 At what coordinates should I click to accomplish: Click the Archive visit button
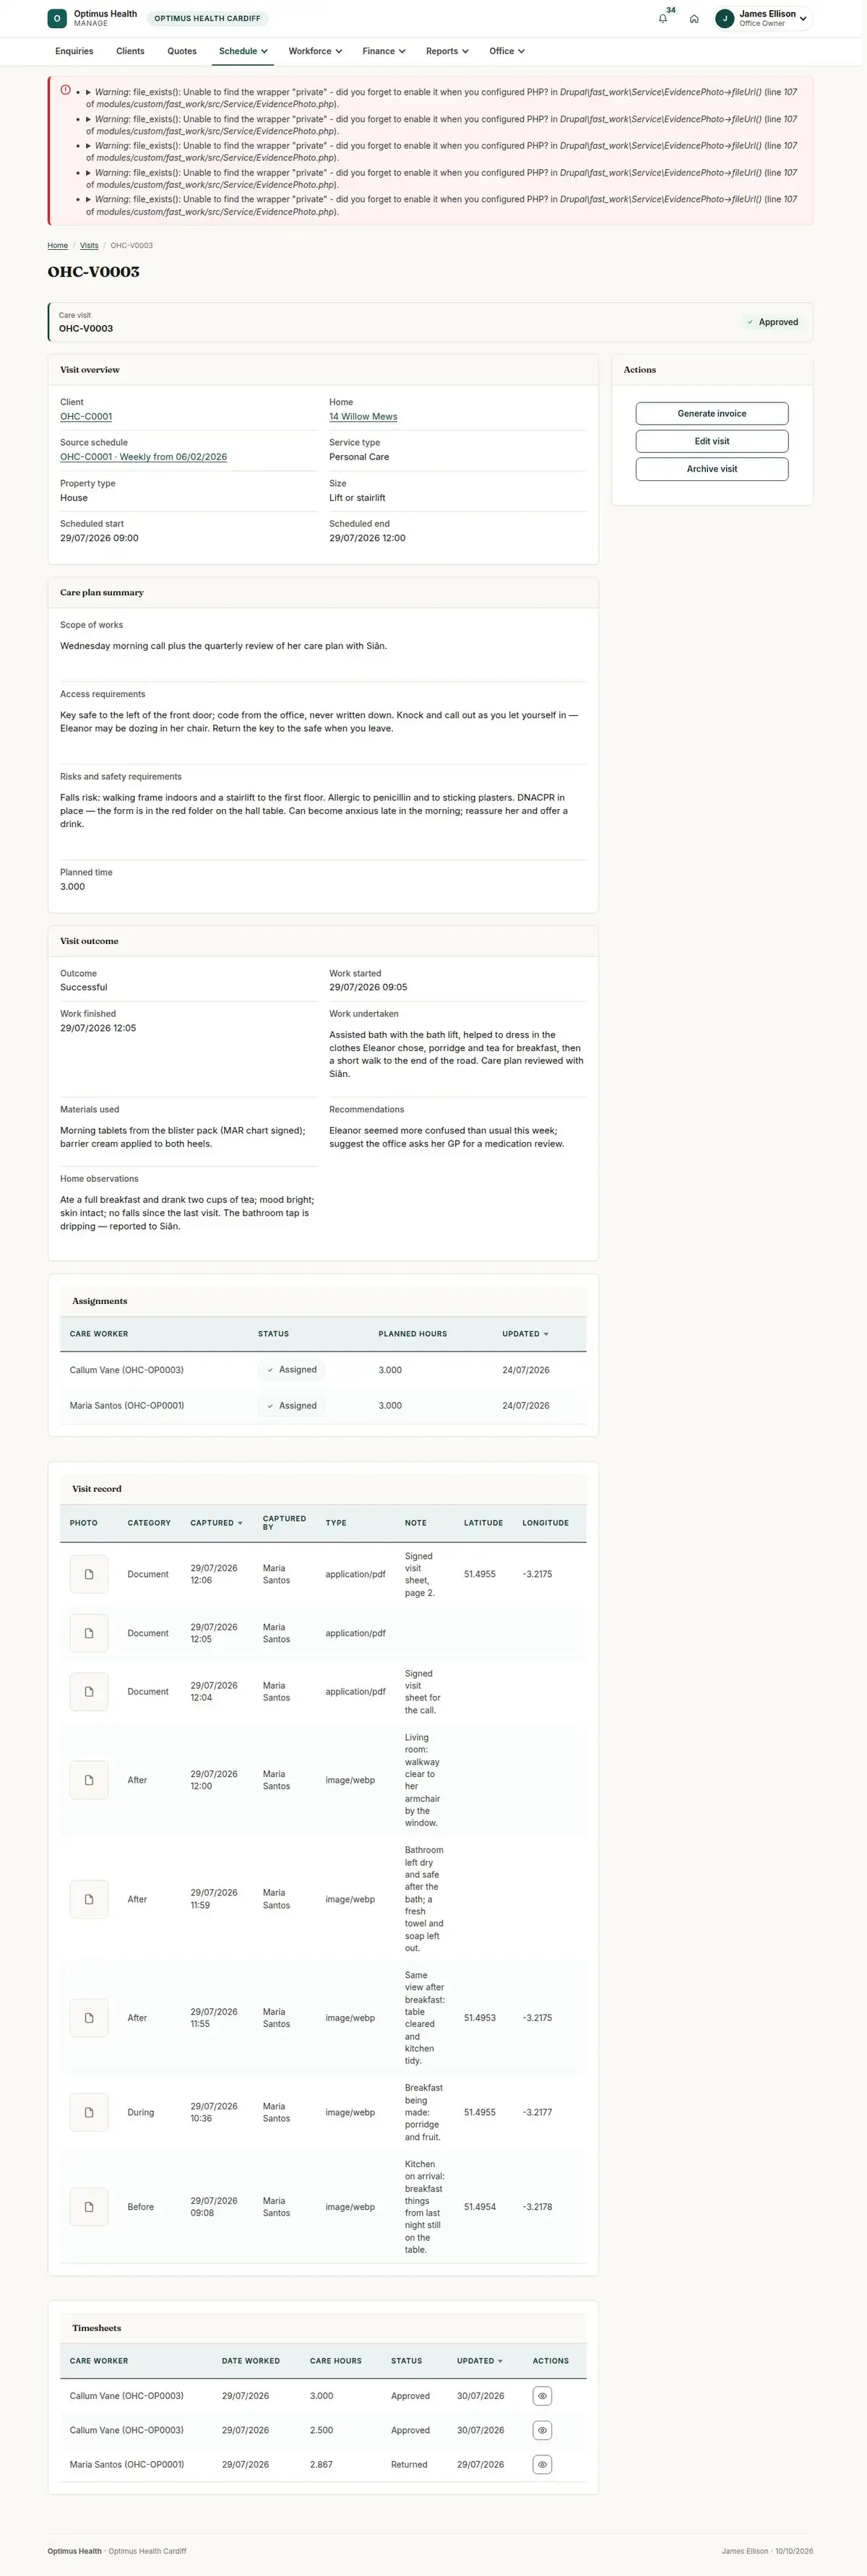tap(712, 469)
